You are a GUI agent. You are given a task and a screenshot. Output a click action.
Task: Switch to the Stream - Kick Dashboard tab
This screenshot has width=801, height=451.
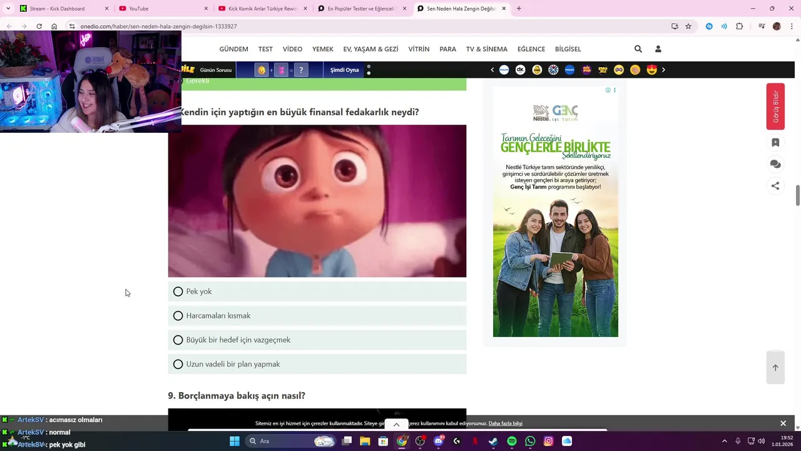(x=64, y=8)
